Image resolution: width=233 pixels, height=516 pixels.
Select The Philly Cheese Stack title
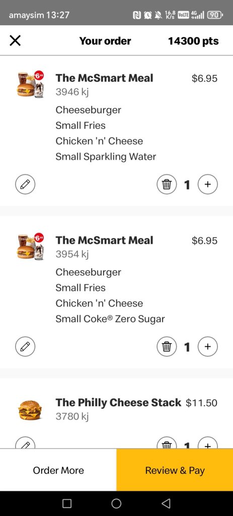point(118,403)
